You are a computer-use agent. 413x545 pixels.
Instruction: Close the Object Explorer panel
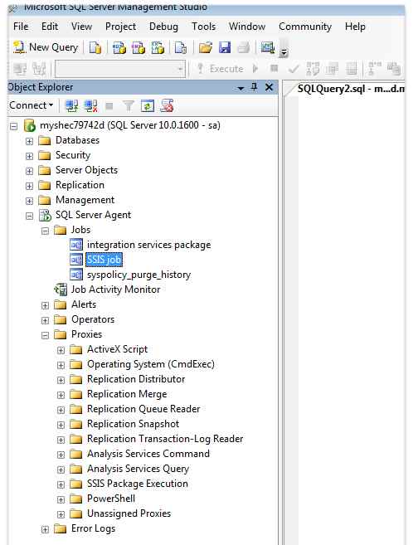point(269,87)
